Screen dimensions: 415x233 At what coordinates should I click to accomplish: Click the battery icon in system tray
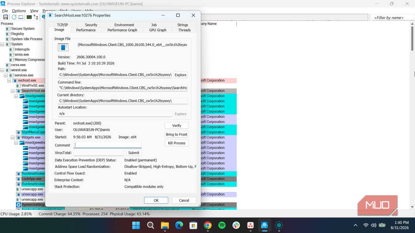(382, 225)
